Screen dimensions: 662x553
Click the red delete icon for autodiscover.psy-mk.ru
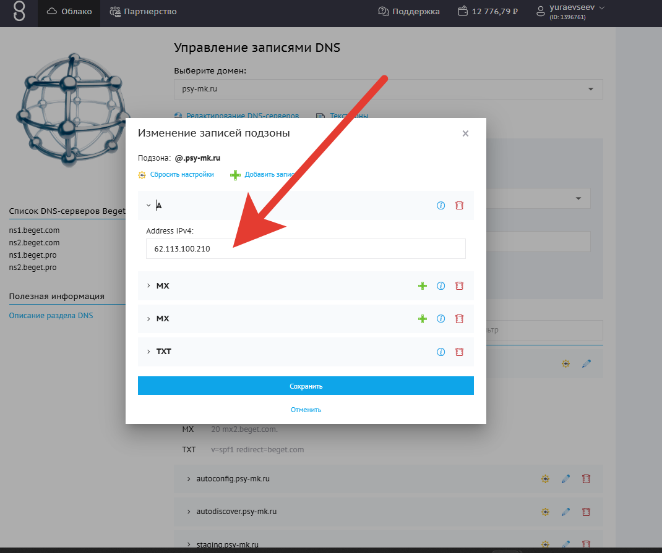coord(587,512)
